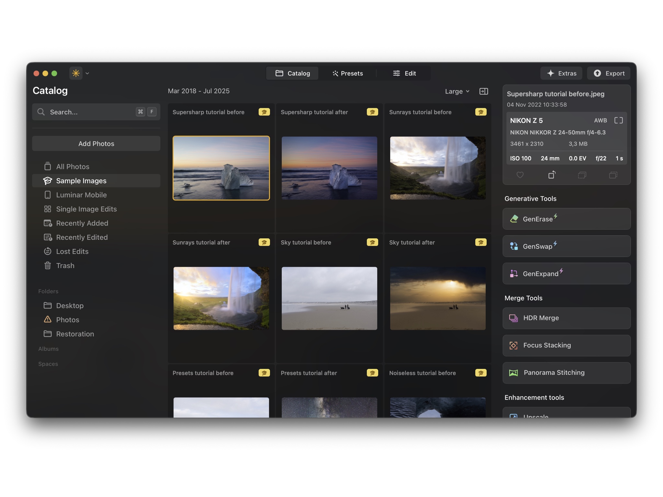
Task: Open the Photos folder with warning icon
Action: 96,320
